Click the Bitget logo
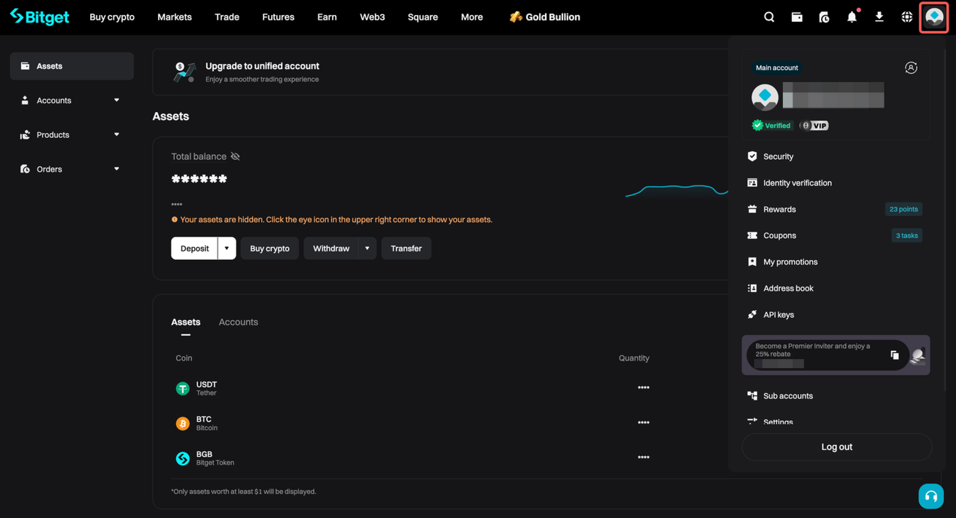This screenshot has width=956, height=518. click(x=40, y=17)
